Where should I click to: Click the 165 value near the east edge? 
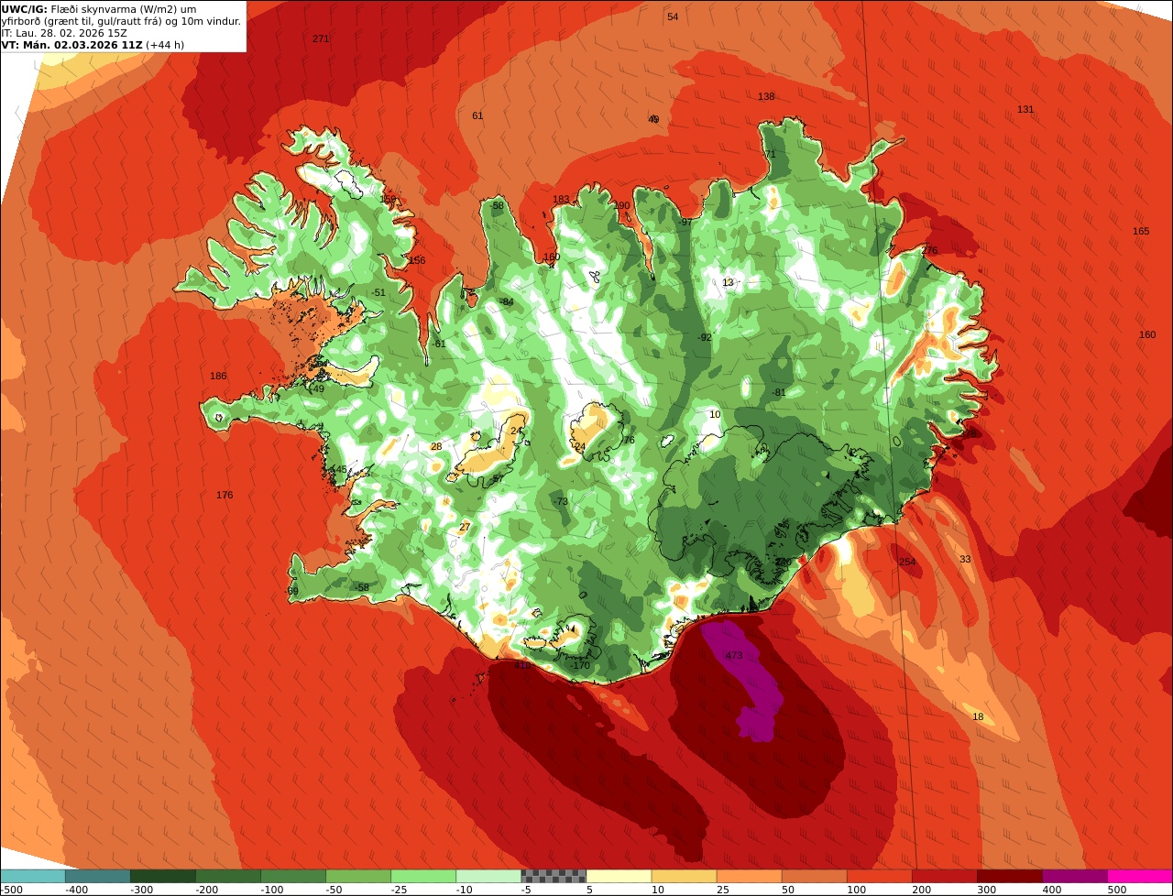click(1141, 231)
